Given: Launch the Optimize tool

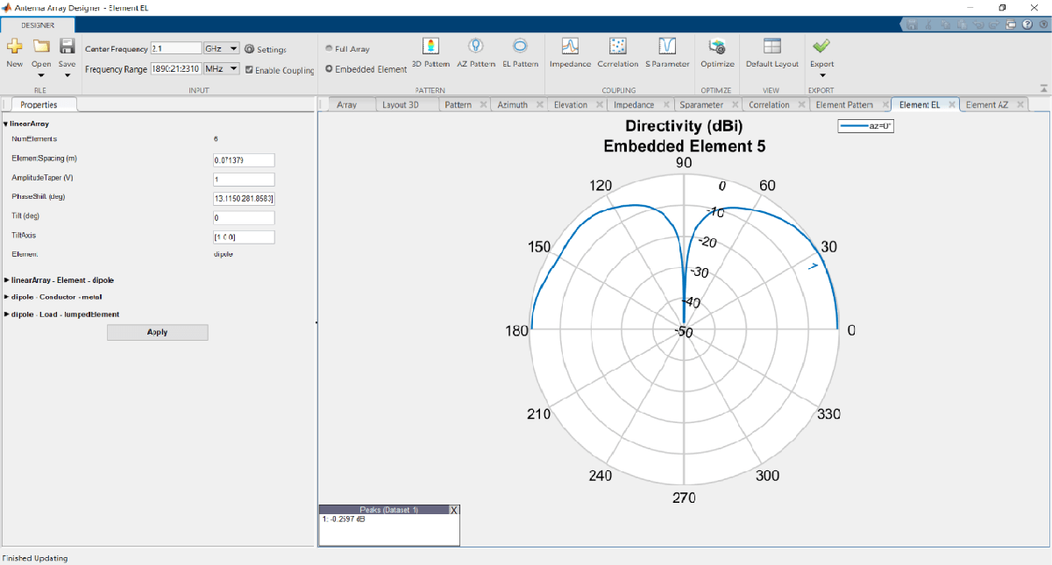Looking at the screenshot, I should click(717, 46).
